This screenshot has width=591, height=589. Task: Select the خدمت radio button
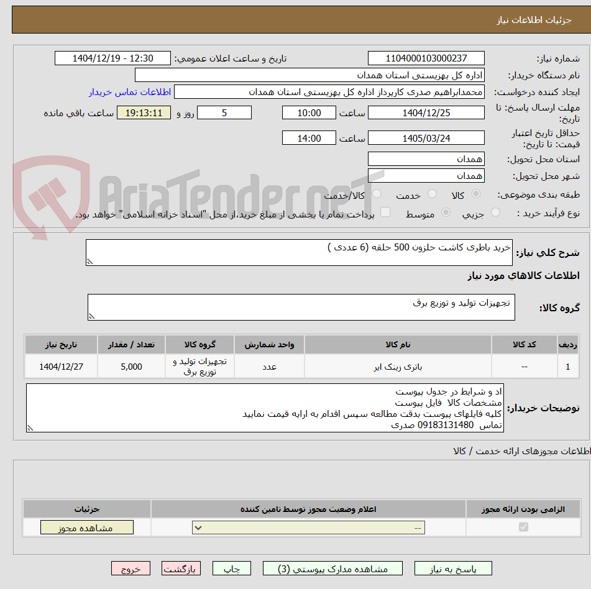[432, 194]
